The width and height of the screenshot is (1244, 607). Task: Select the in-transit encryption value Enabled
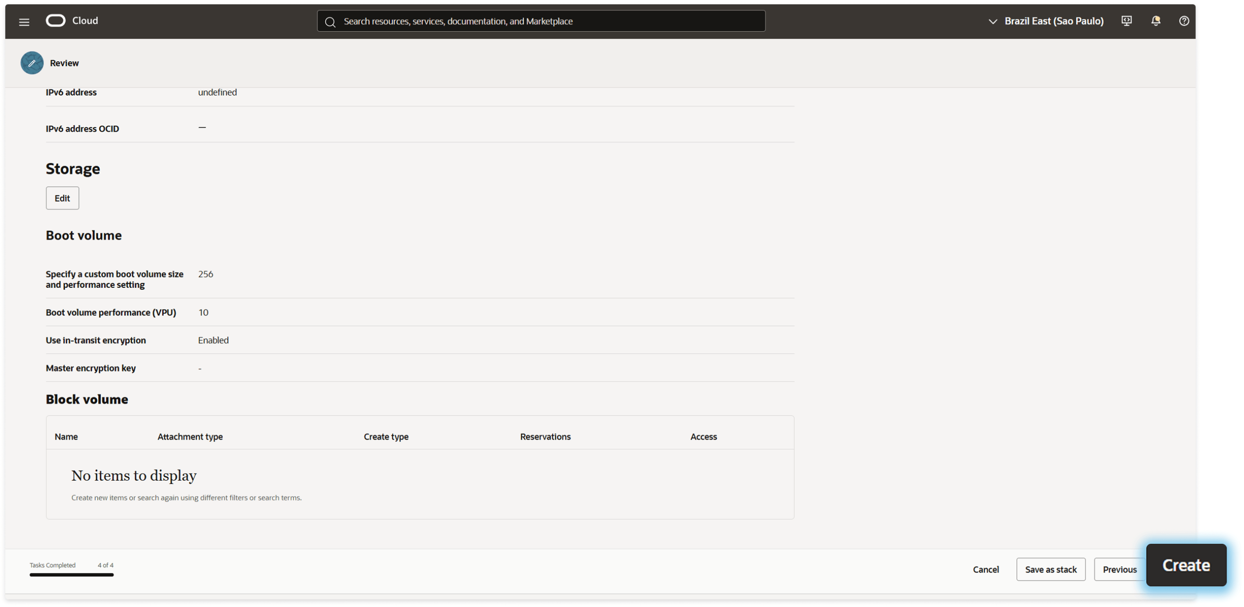point(213,340)
